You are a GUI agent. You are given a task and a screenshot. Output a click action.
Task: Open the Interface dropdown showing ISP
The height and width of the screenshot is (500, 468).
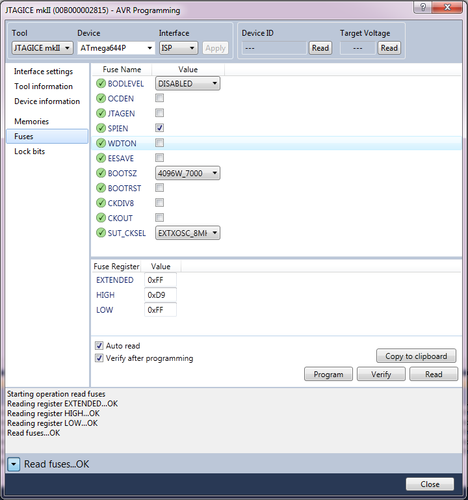(178, 48)
